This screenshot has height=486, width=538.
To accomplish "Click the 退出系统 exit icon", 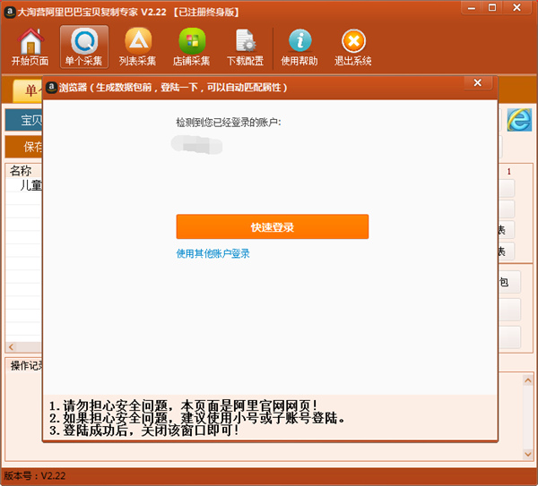I will point(352,47).
